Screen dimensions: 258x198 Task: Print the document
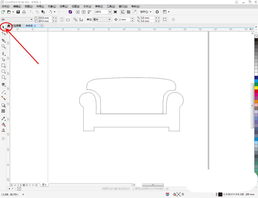[x=24, y=12]
